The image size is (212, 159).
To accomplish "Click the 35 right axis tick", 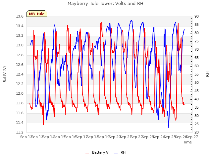I will [x=196, y=107].
